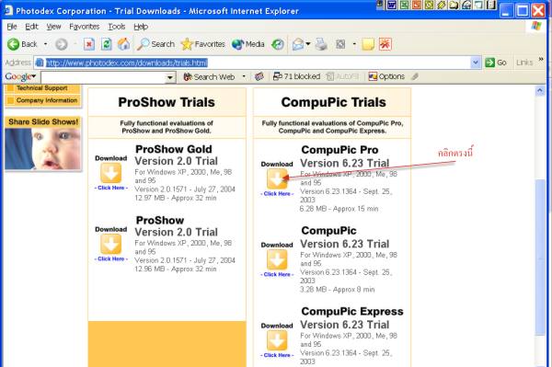Click the Mail envelope icon
552x367 pixels.
pos(298,44)
